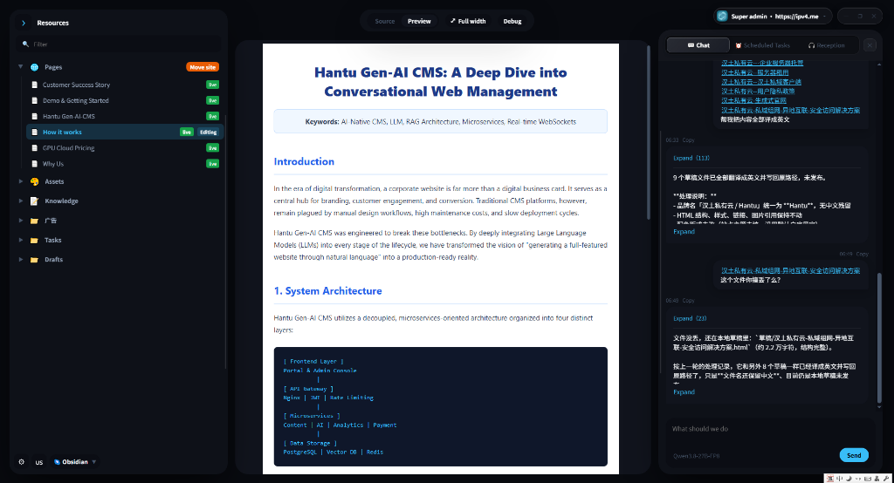
Task: Click the expand arrows icon on Full width
Action: pyautogui.click(x=453, y=21)
